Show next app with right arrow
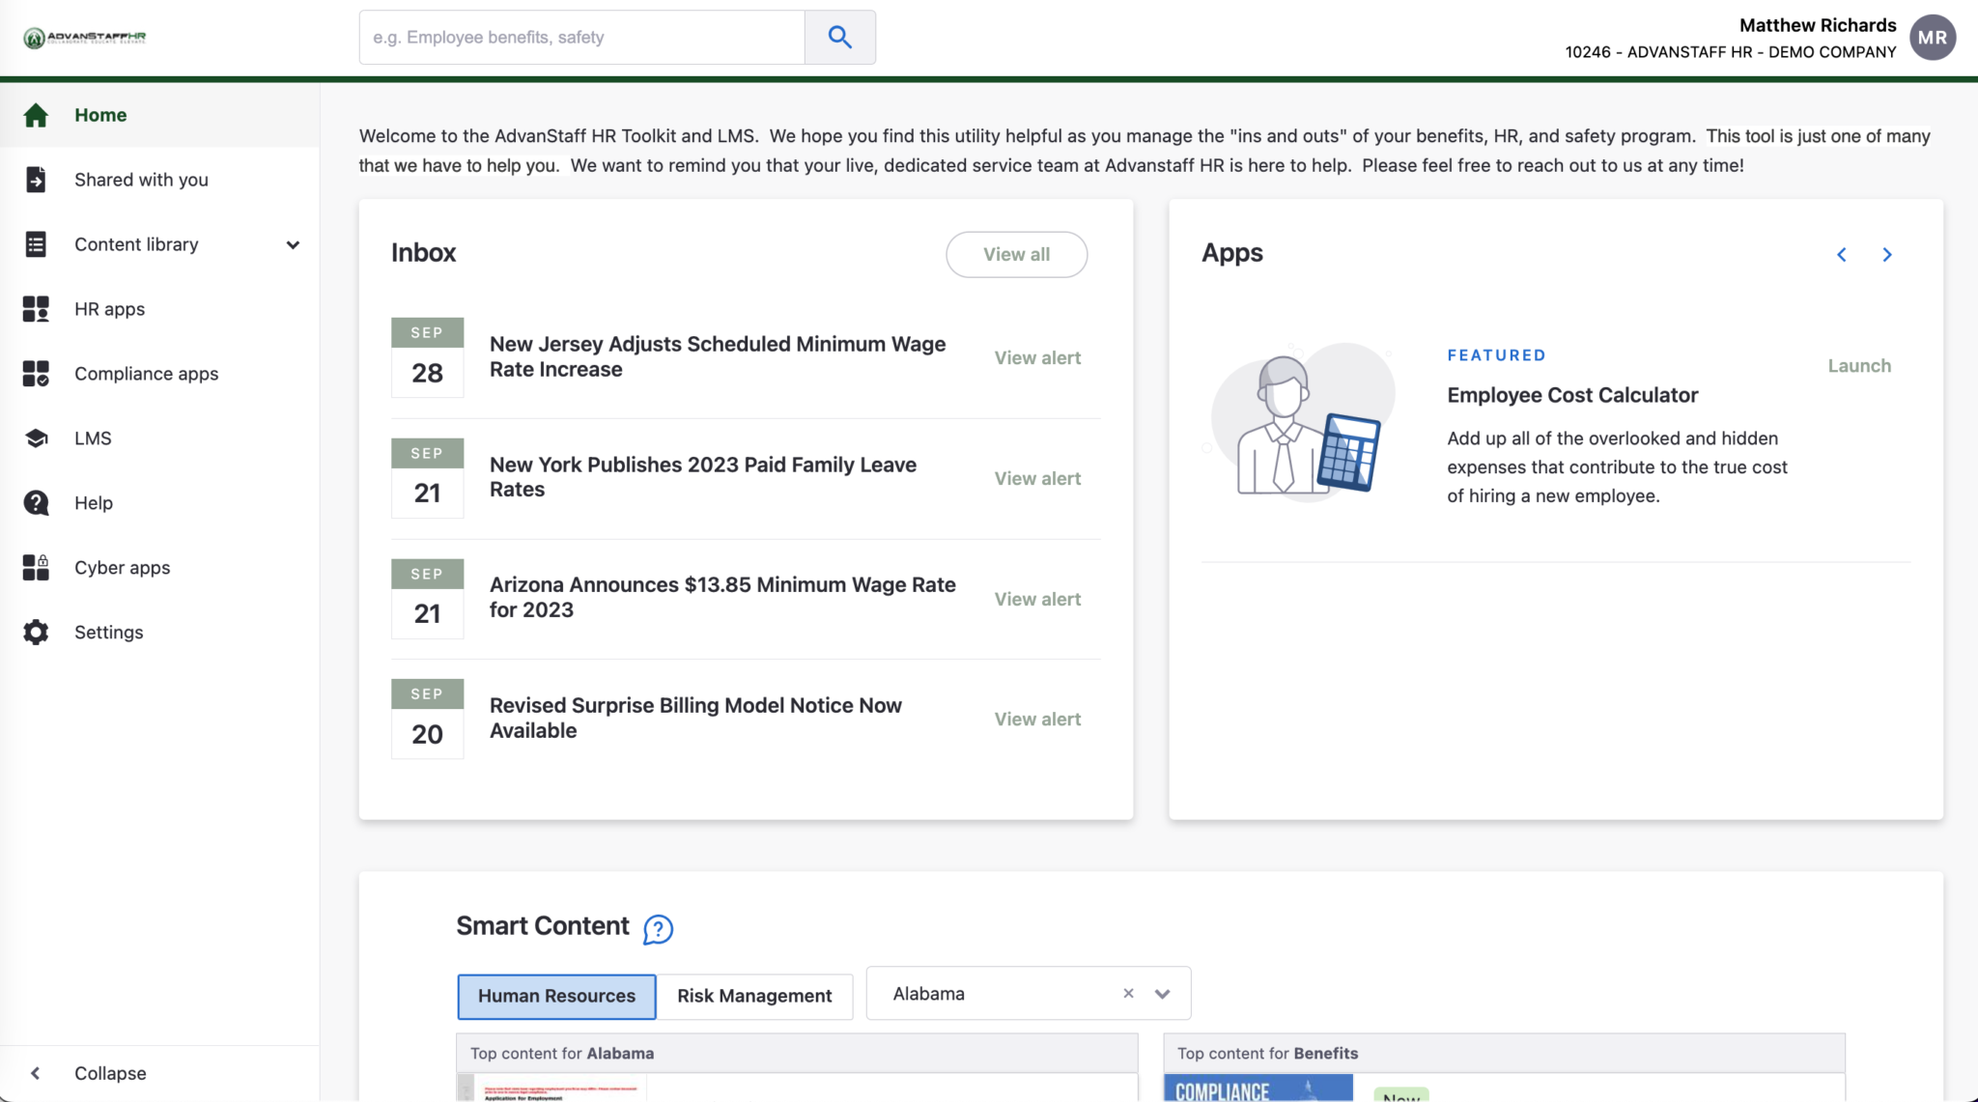 pyautogui.click(x=1886, y=255)
